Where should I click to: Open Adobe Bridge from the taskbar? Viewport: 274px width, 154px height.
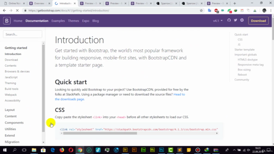point(125,150)
